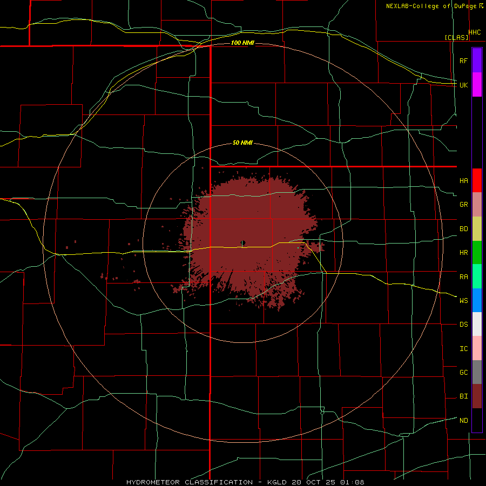
Task: Select the WS blue legend swatch
Action: click(477, 300)
